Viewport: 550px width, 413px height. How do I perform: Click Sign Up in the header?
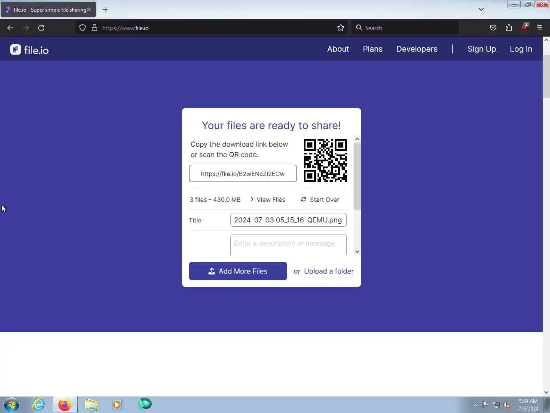(x=482, y=49)
